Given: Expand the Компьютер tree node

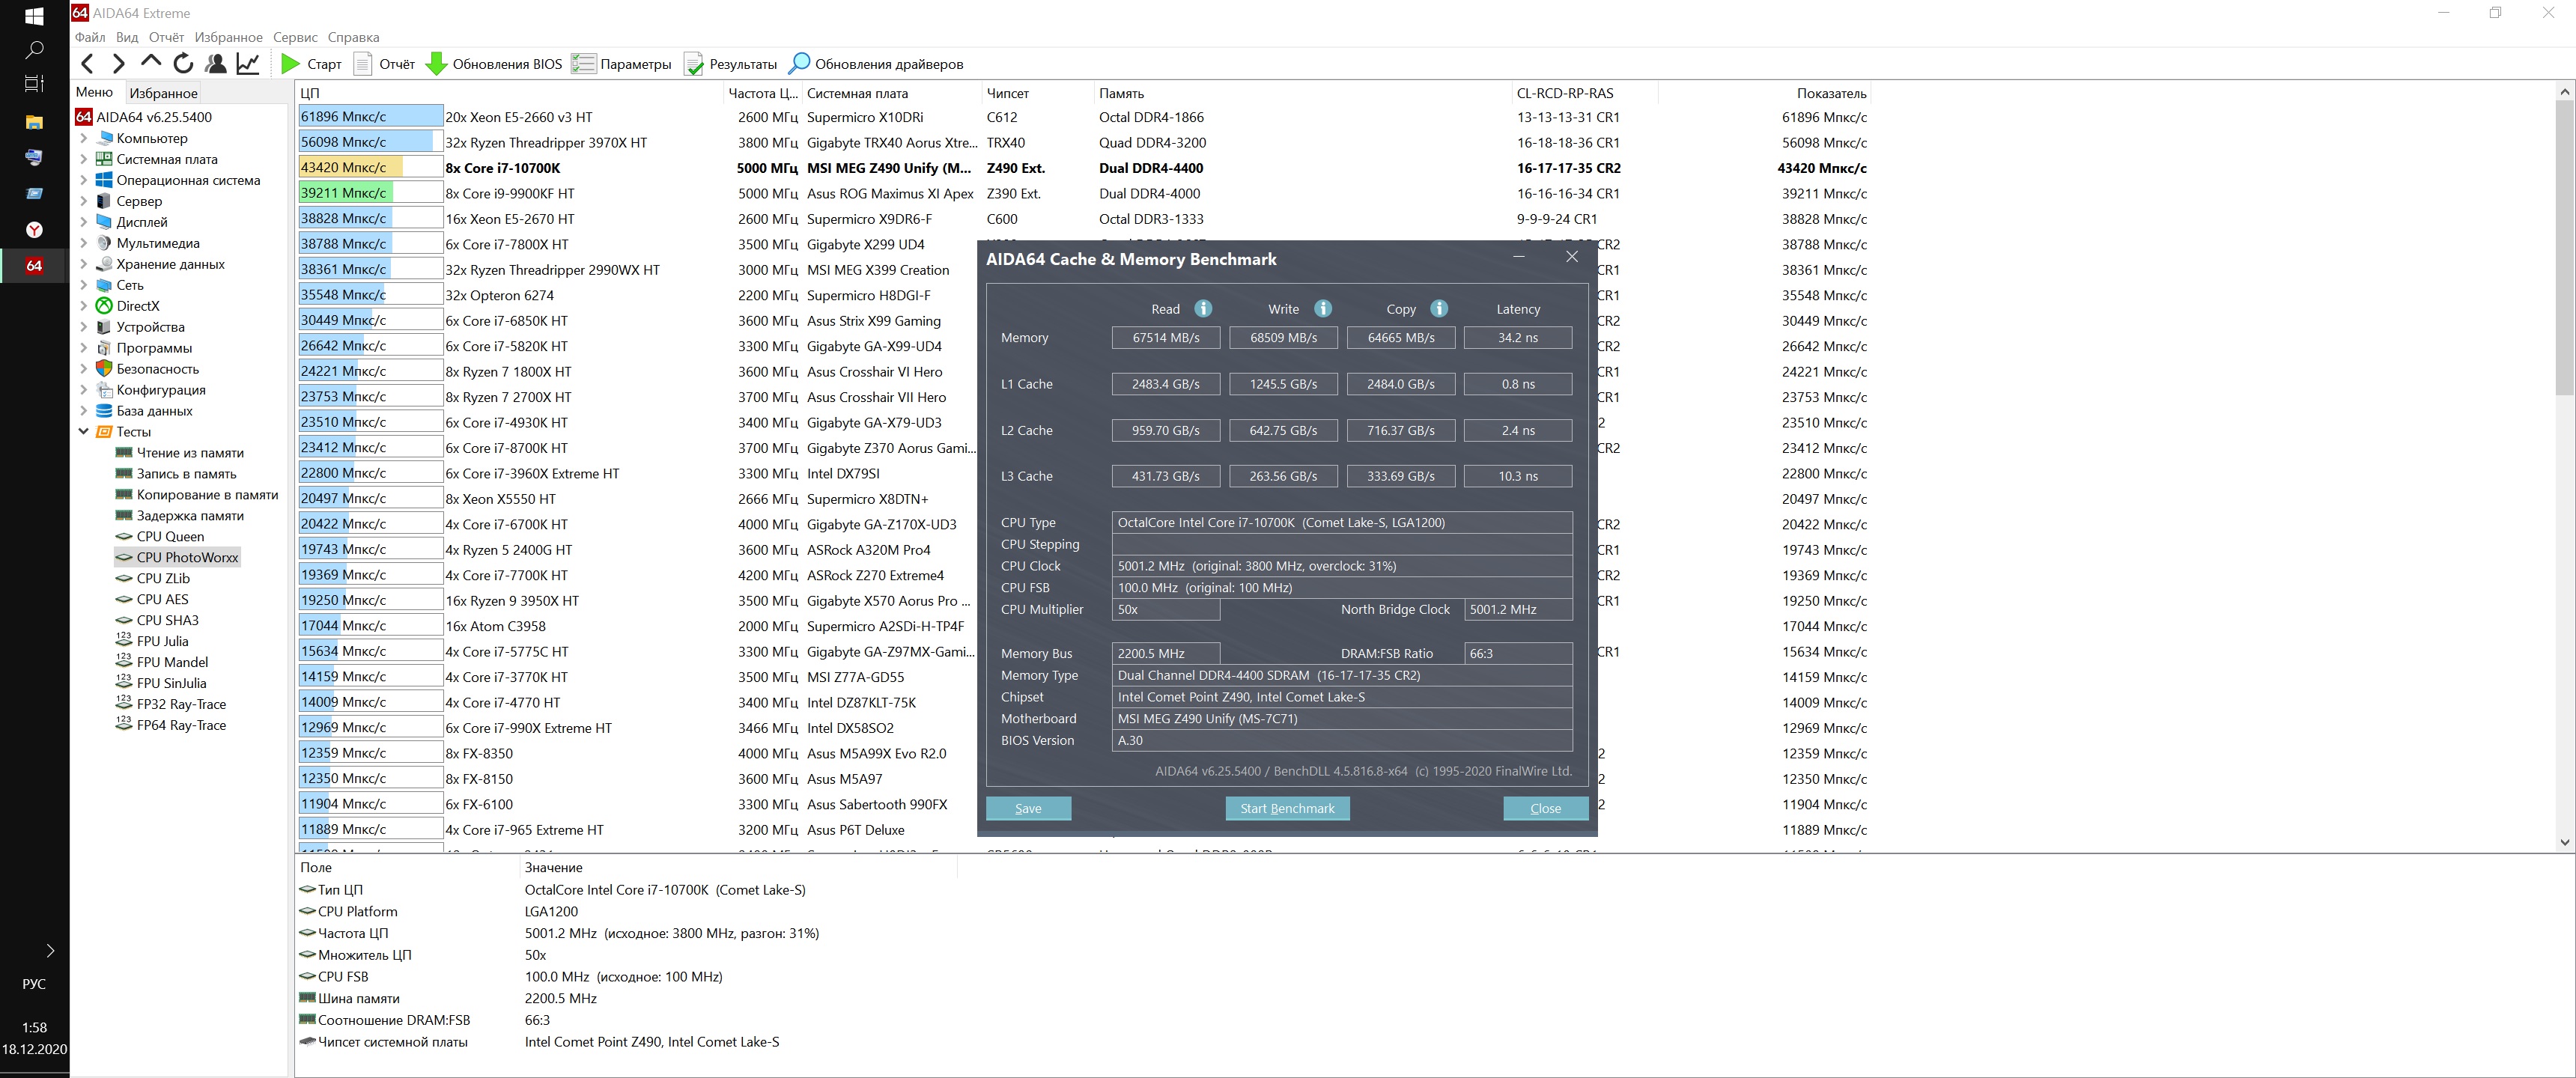Looking at the screenshot, I should point(84,139).
